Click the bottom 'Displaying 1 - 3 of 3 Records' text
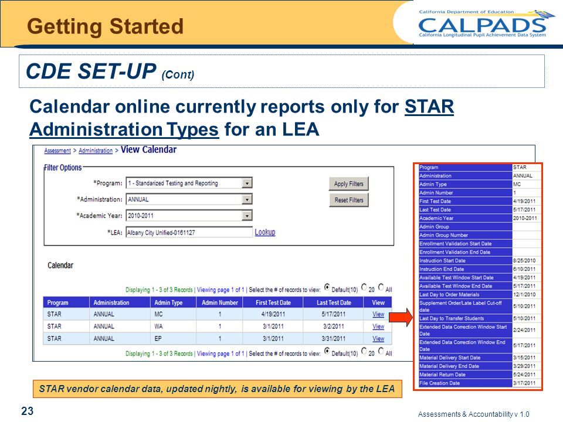This screenshot has width=563, height=422. [x=159, y=353]
